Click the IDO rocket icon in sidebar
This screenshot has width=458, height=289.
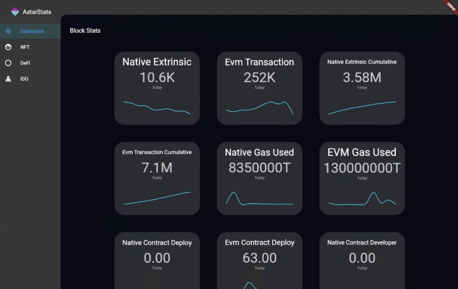[x=8, y=79]
